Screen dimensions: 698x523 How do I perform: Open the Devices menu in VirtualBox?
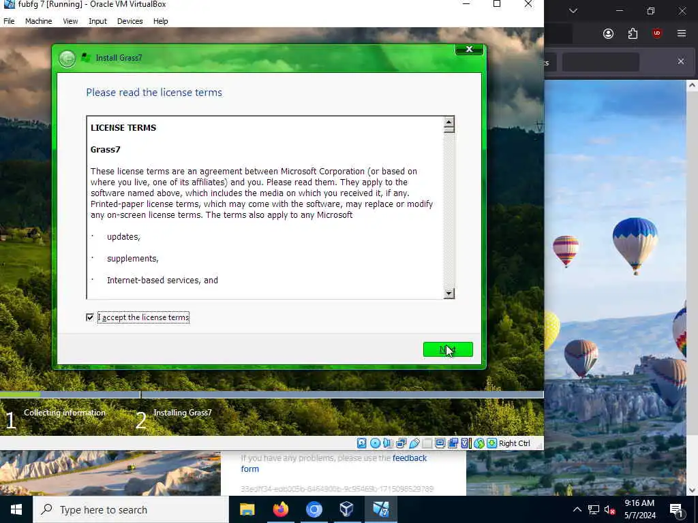click(x=130, y=21)
